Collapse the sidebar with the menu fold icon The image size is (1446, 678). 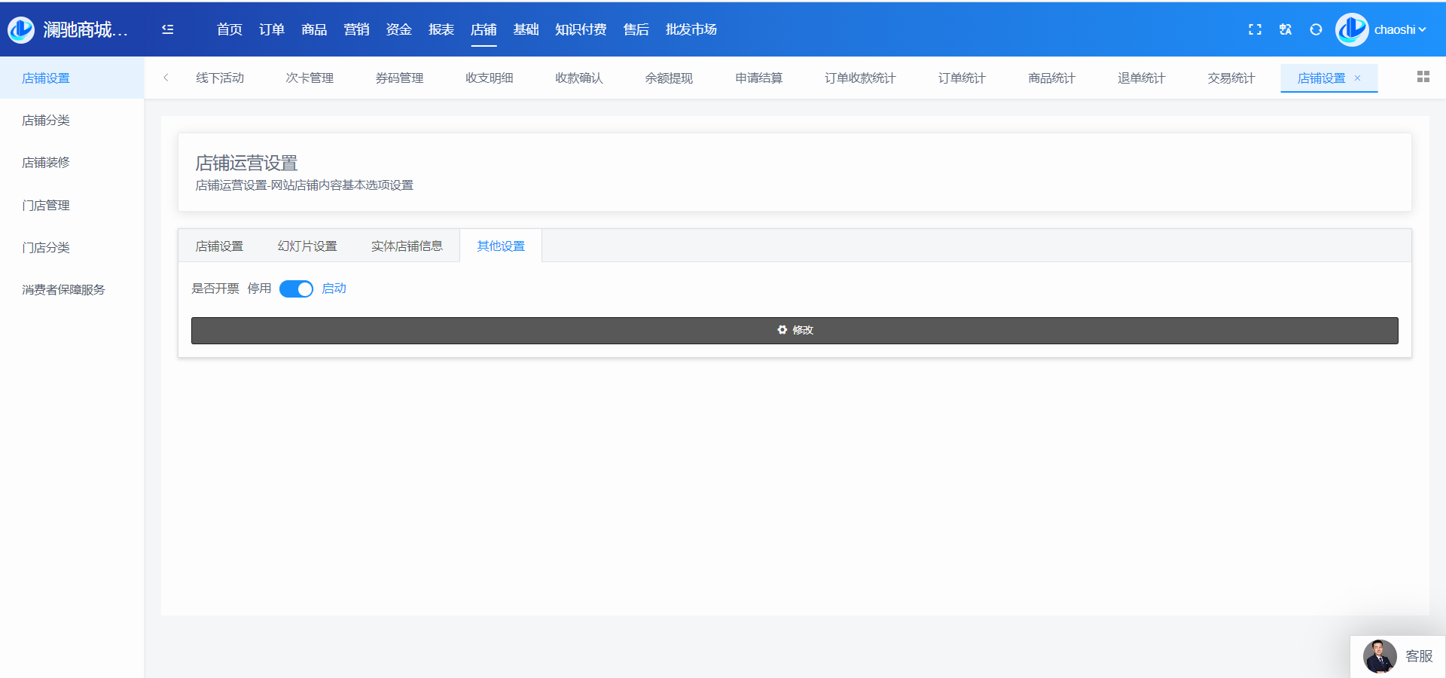coord(167,29)
